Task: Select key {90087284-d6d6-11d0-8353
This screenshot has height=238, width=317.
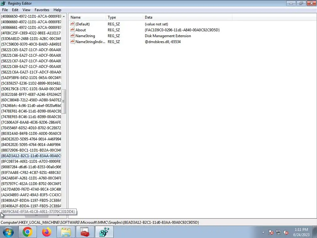Action: (31, 167)
